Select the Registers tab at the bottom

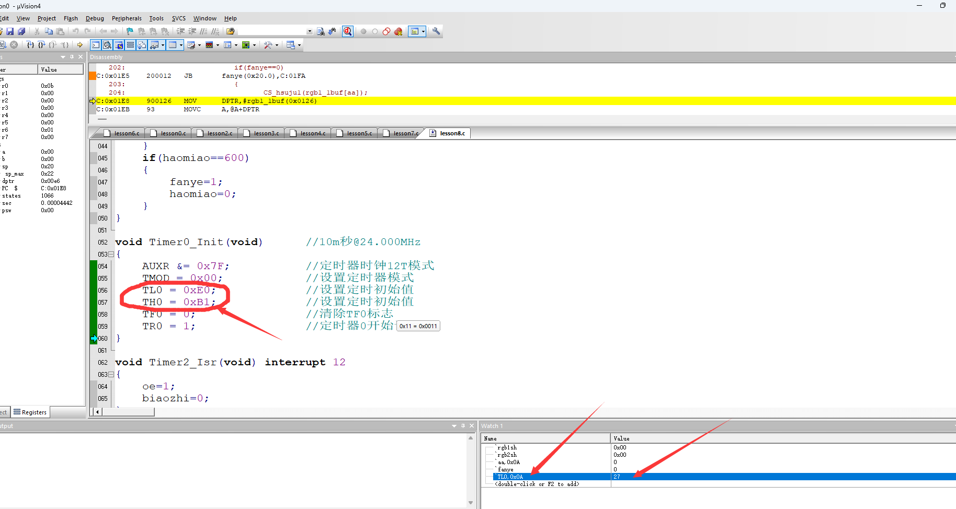click(30, 412)
